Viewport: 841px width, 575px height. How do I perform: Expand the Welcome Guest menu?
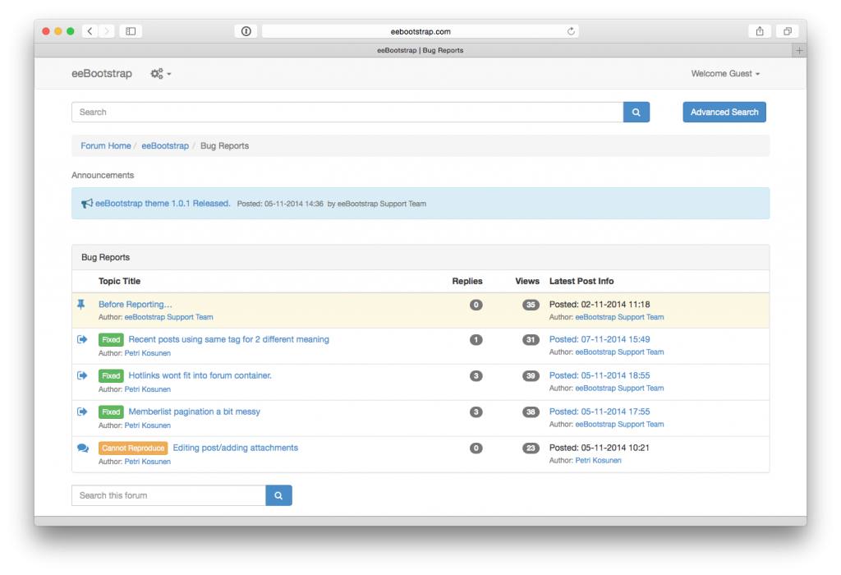(x=725, y=73)
